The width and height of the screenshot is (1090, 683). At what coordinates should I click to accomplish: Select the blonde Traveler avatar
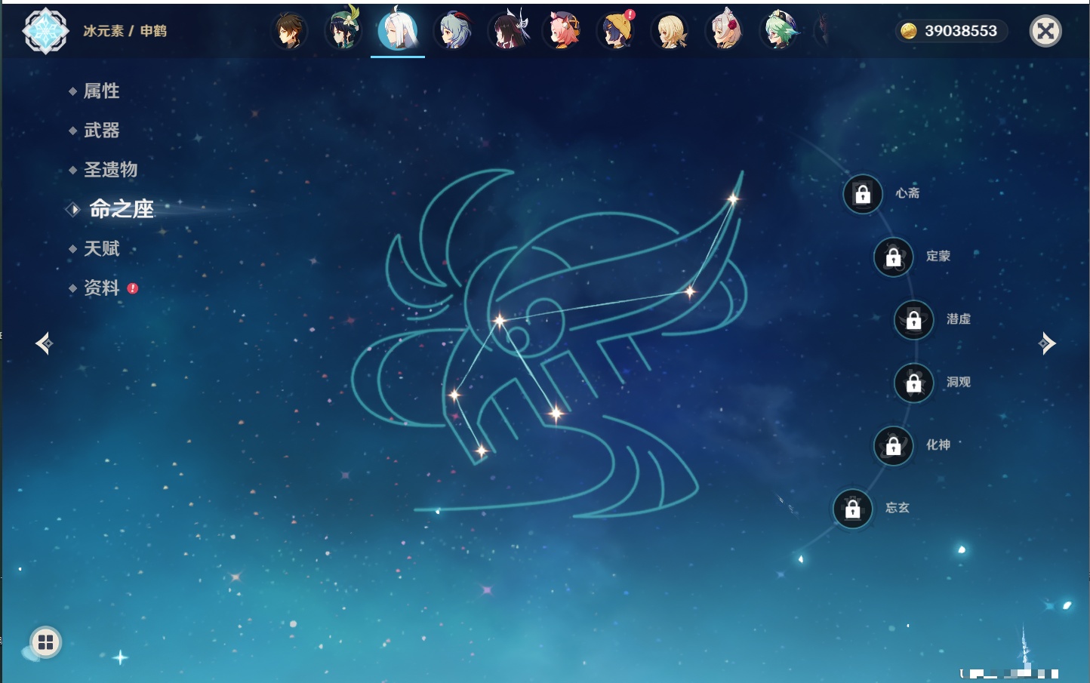(670, 31)
